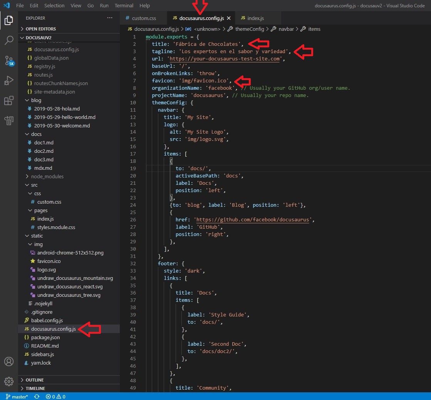Image resolution: width=431 pixels, height=400 pixels.
Task: Open the Go menu
Action: pos(91,5)
